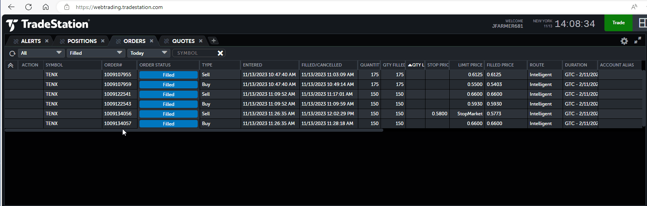The height and width of the screenshot is (206, 647).
Task: Close the Quotes tab
Action: [x=201, y=41]
